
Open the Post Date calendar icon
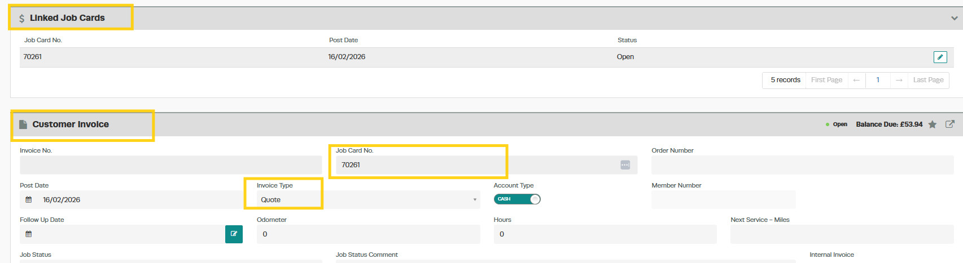(29, 200)
